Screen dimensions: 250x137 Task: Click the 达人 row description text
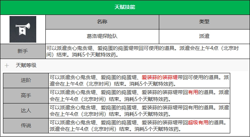pyautogui.click(x=139, y=111)
